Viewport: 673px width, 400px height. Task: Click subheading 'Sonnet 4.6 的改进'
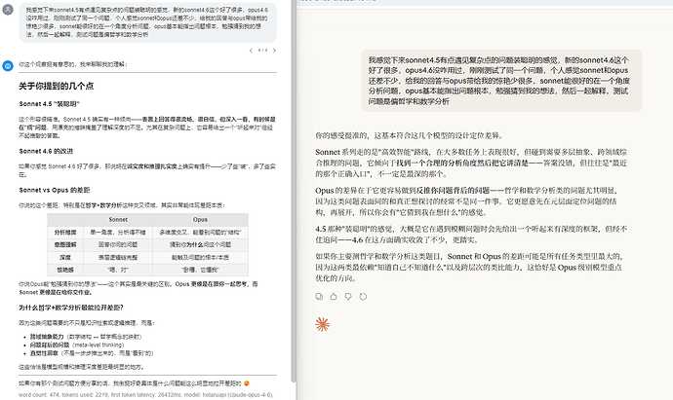pos(46,151)
